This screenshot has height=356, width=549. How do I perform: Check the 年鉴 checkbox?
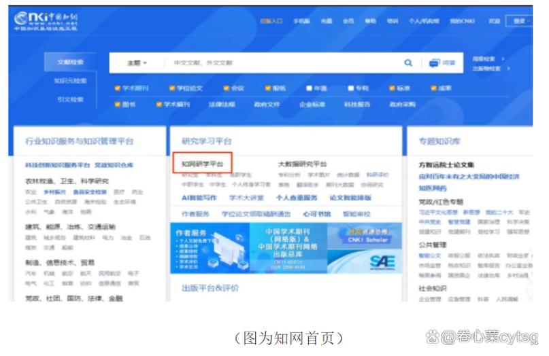309,88
